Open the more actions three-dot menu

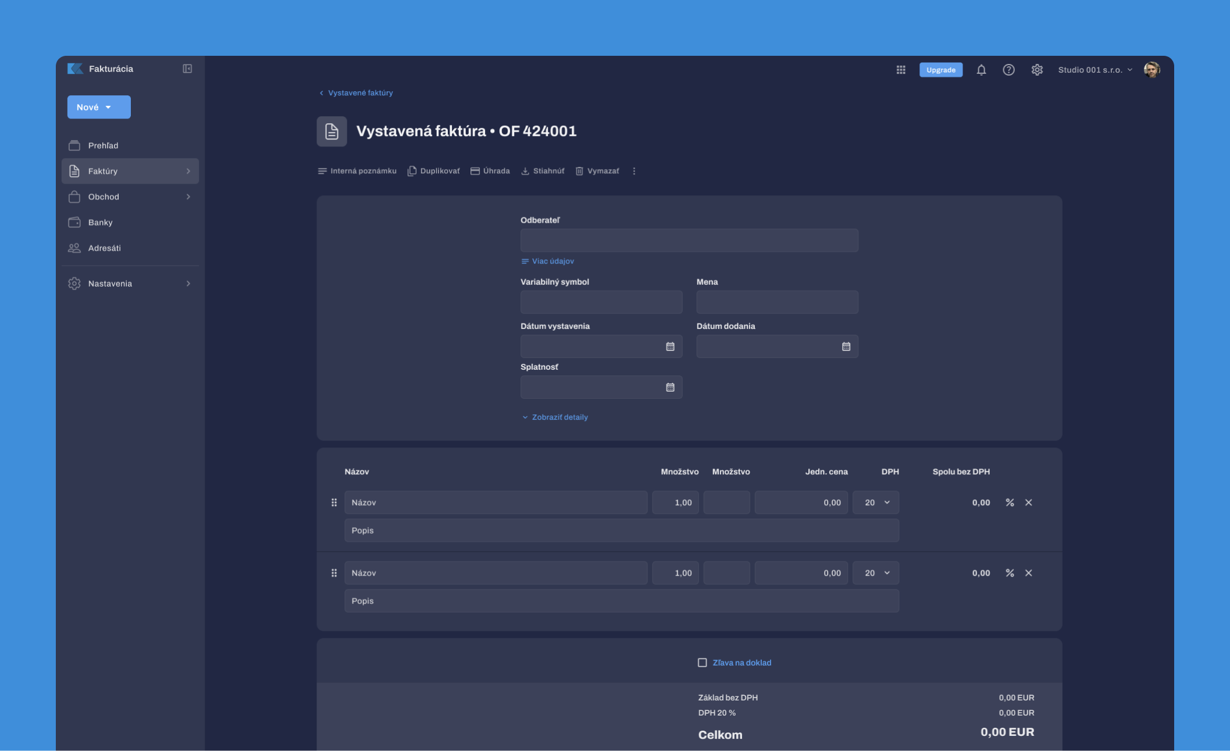[634, 171]
